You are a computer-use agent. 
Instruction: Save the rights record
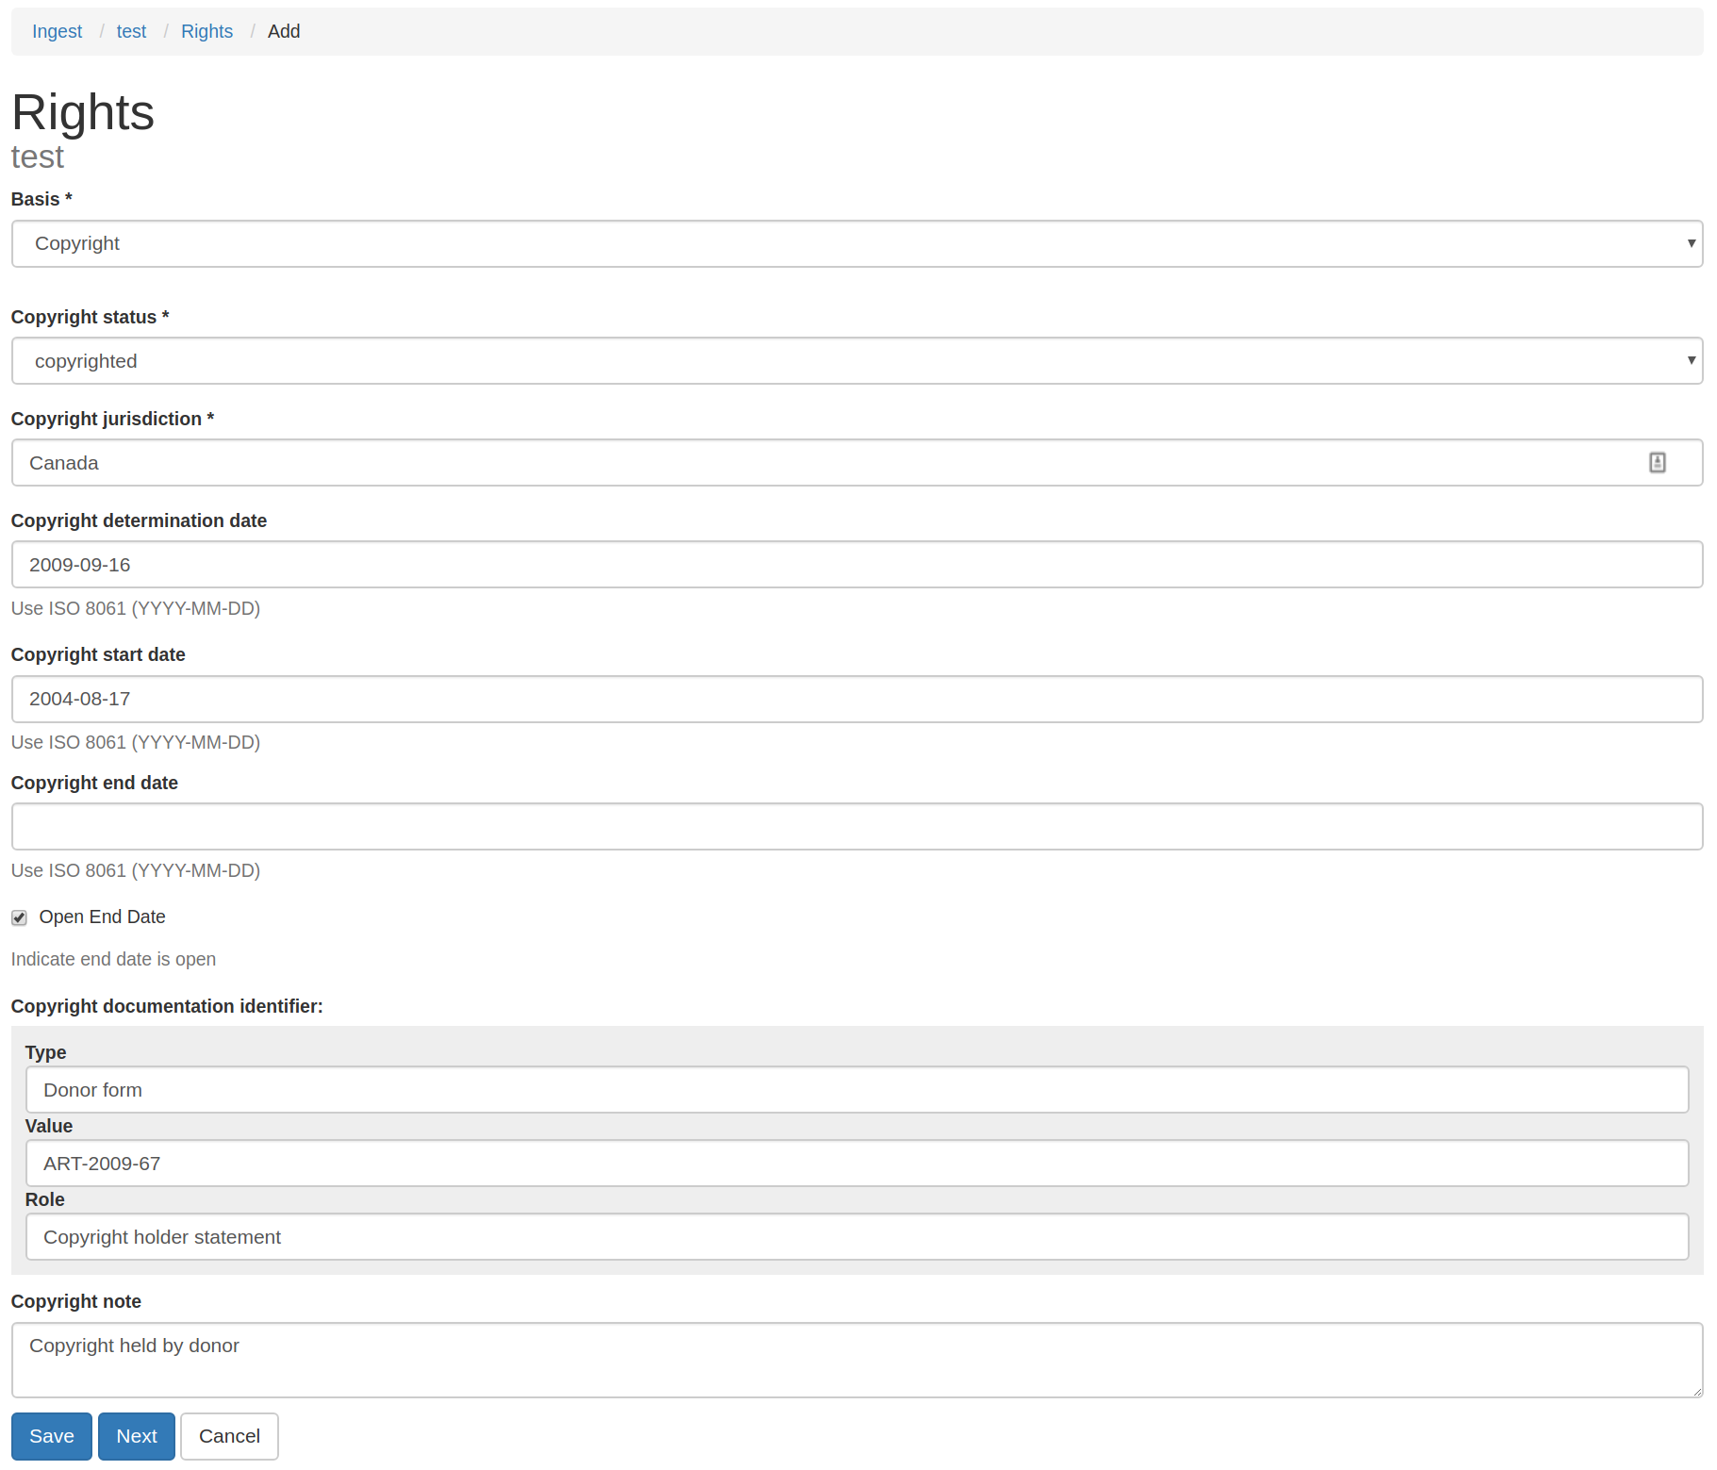click(51, 1436)
